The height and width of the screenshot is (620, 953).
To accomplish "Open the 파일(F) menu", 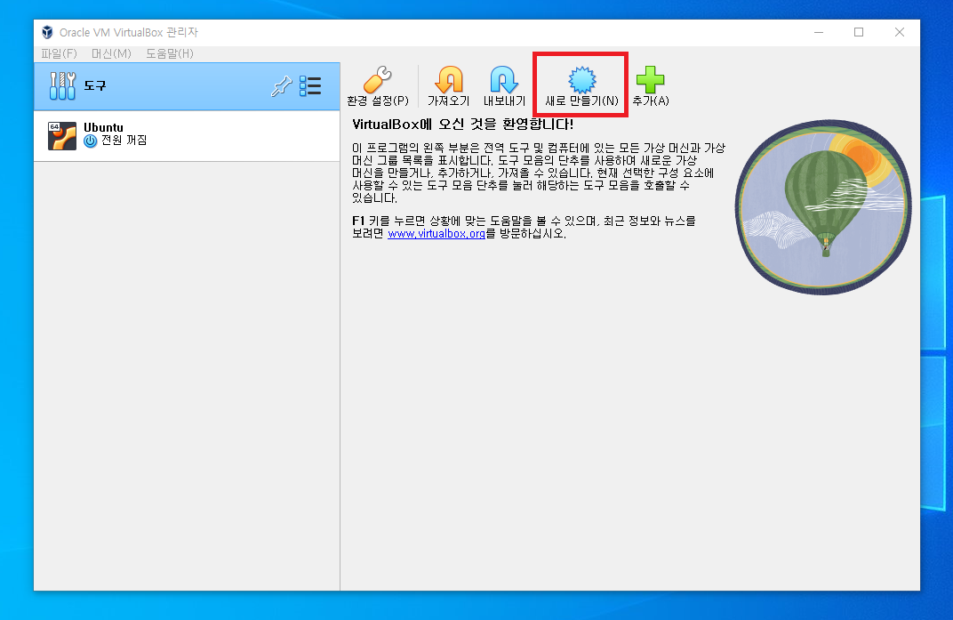I will [x=59, y=53].
